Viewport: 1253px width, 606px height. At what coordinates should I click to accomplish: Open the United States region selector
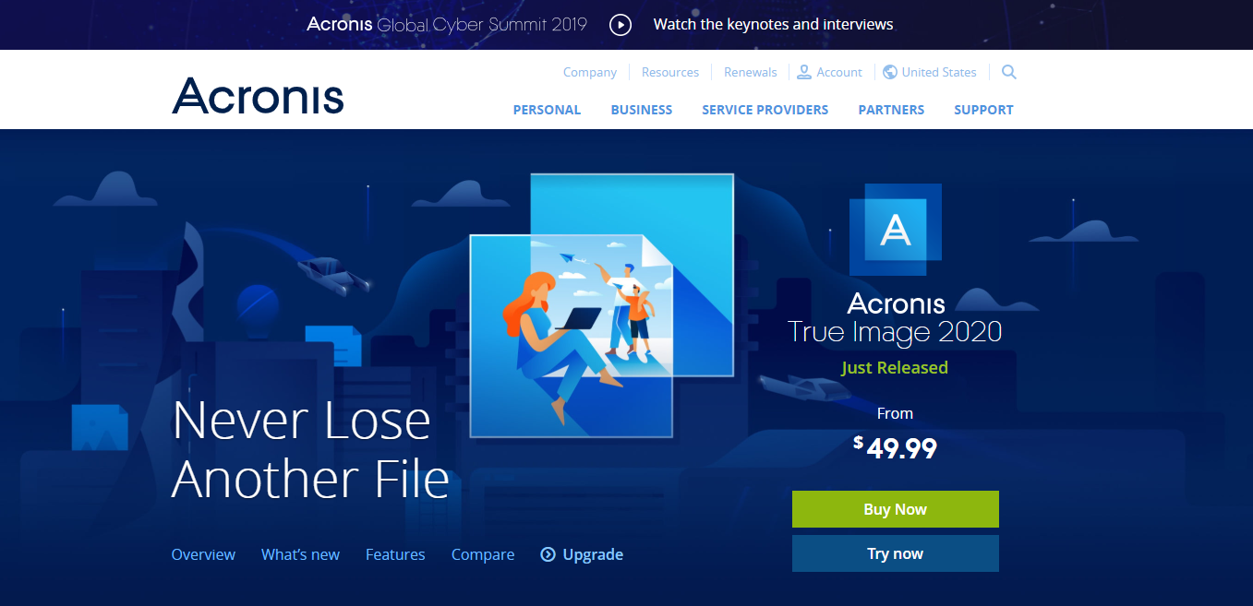pos(930,72)
